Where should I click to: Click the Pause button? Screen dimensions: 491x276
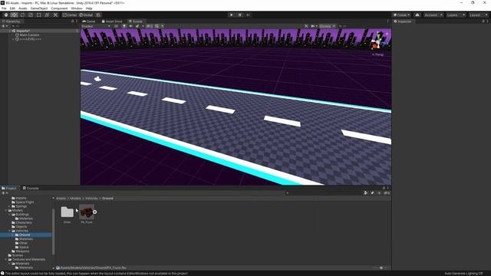(x=240, y=15)
